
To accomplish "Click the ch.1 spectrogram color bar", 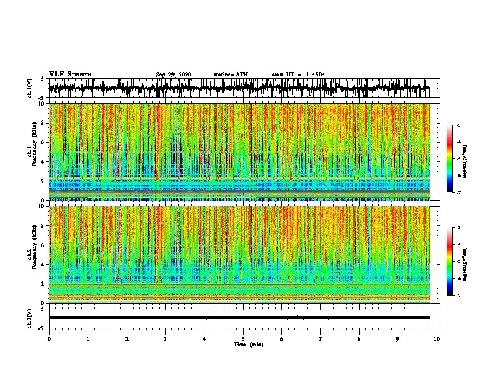I will point(449,159).
